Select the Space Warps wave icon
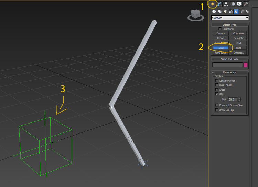 pyautogui.click(x=241, y=11)
